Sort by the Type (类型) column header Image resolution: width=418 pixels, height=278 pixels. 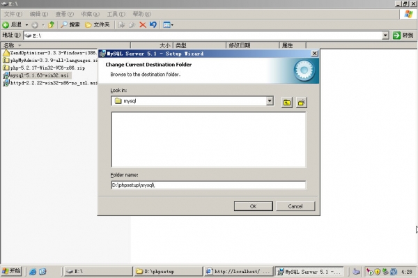click(x=199, y=45)
